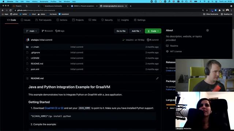Open the src/main folder
Screen dimensions: 234x131
[35, 47]
